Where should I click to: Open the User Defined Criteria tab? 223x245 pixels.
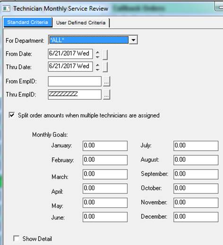coord(81,23)
